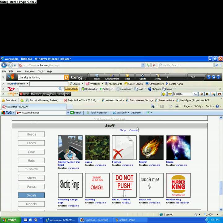Close the Zango toolbar with its X
223x223 pixels.
(3, 94)
